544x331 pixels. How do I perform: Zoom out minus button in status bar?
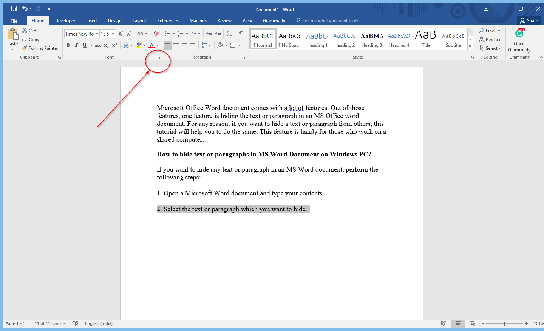(483, 324)
